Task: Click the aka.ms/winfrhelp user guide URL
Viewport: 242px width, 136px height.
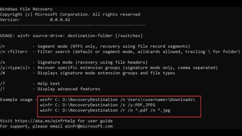Action: (x=45, y=121)
